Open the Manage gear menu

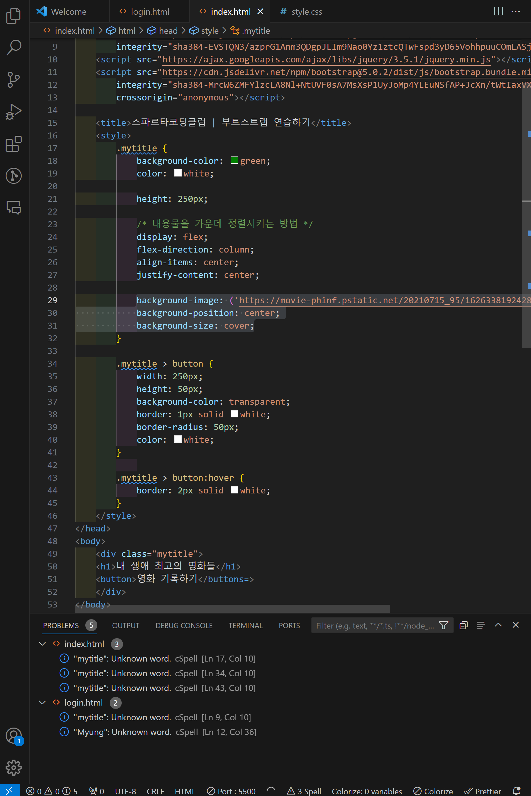point(14,768)
